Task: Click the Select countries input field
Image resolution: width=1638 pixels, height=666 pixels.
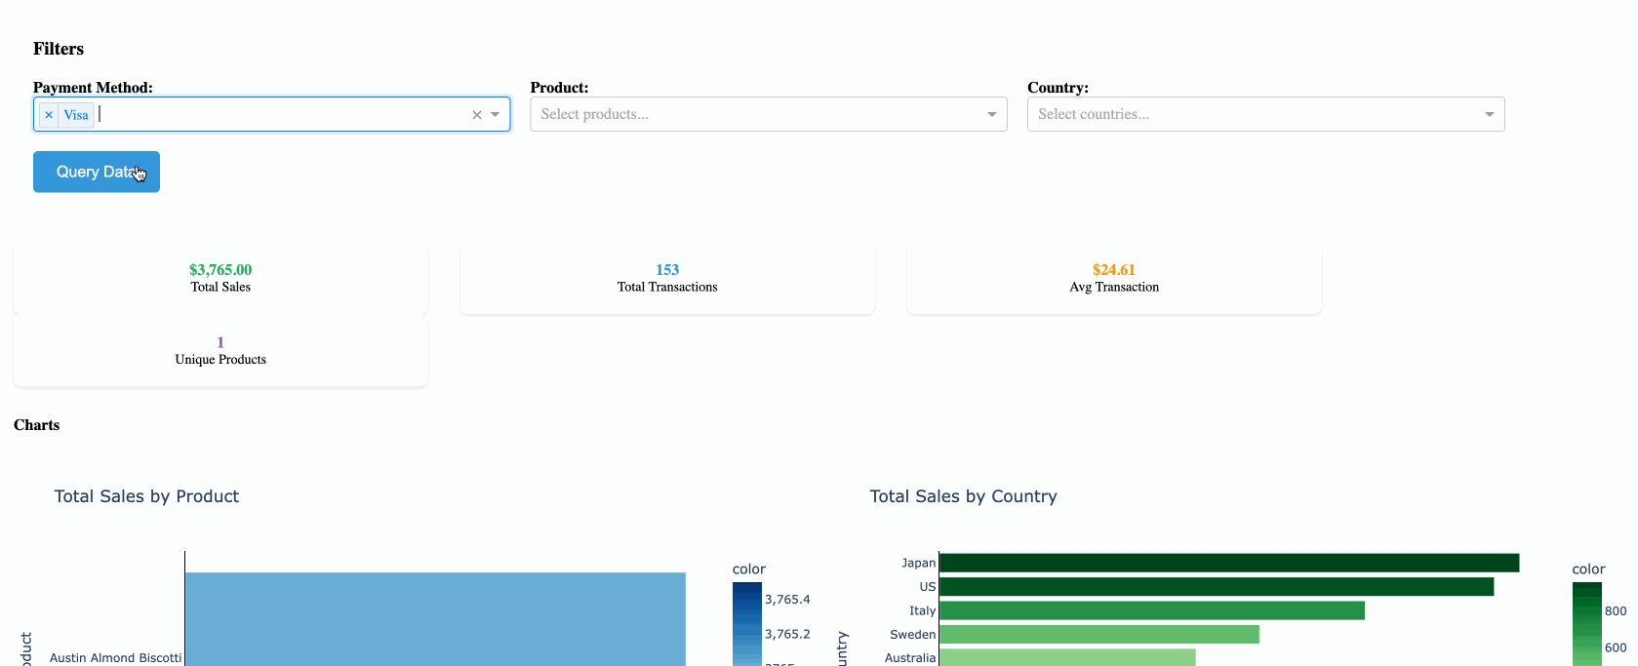Action: [x=1265, y=114]
